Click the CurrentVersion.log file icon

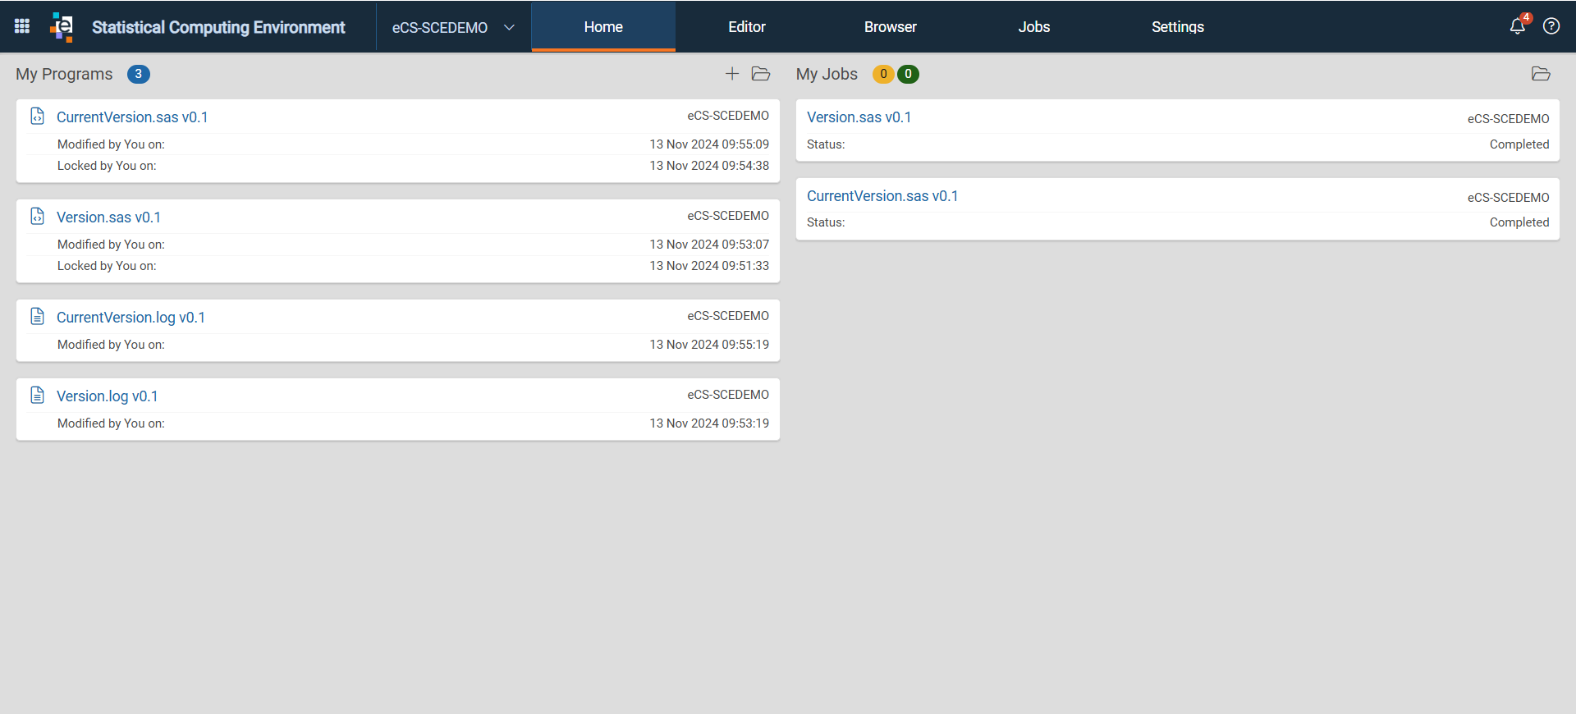coord(37,317)
